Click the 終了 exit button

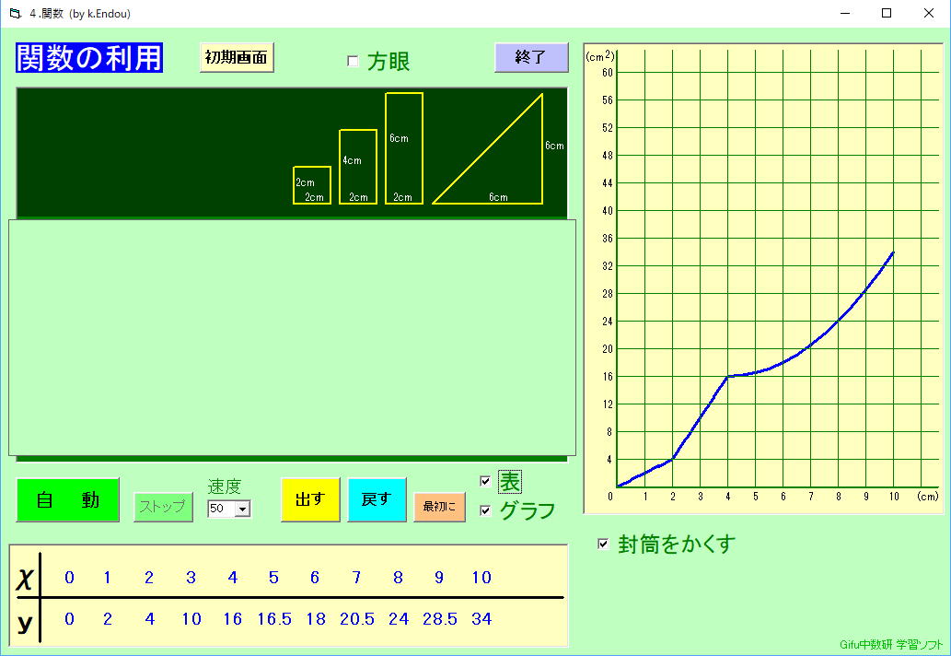[x=531, y=58]
